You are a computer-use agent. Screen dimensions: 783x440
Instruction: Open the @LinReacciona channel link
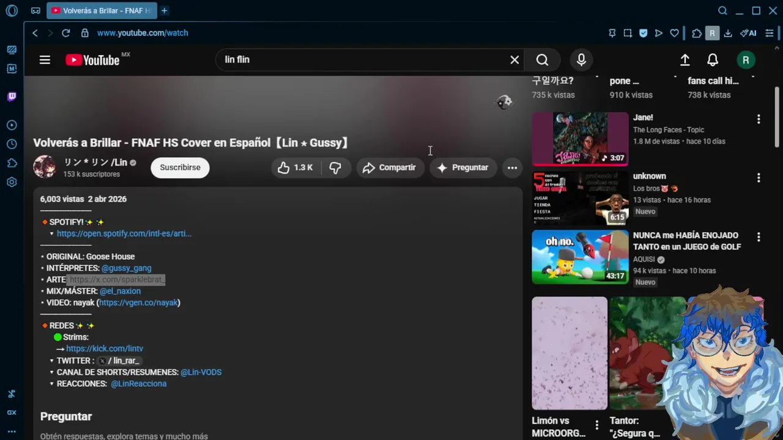pos(139,384)
